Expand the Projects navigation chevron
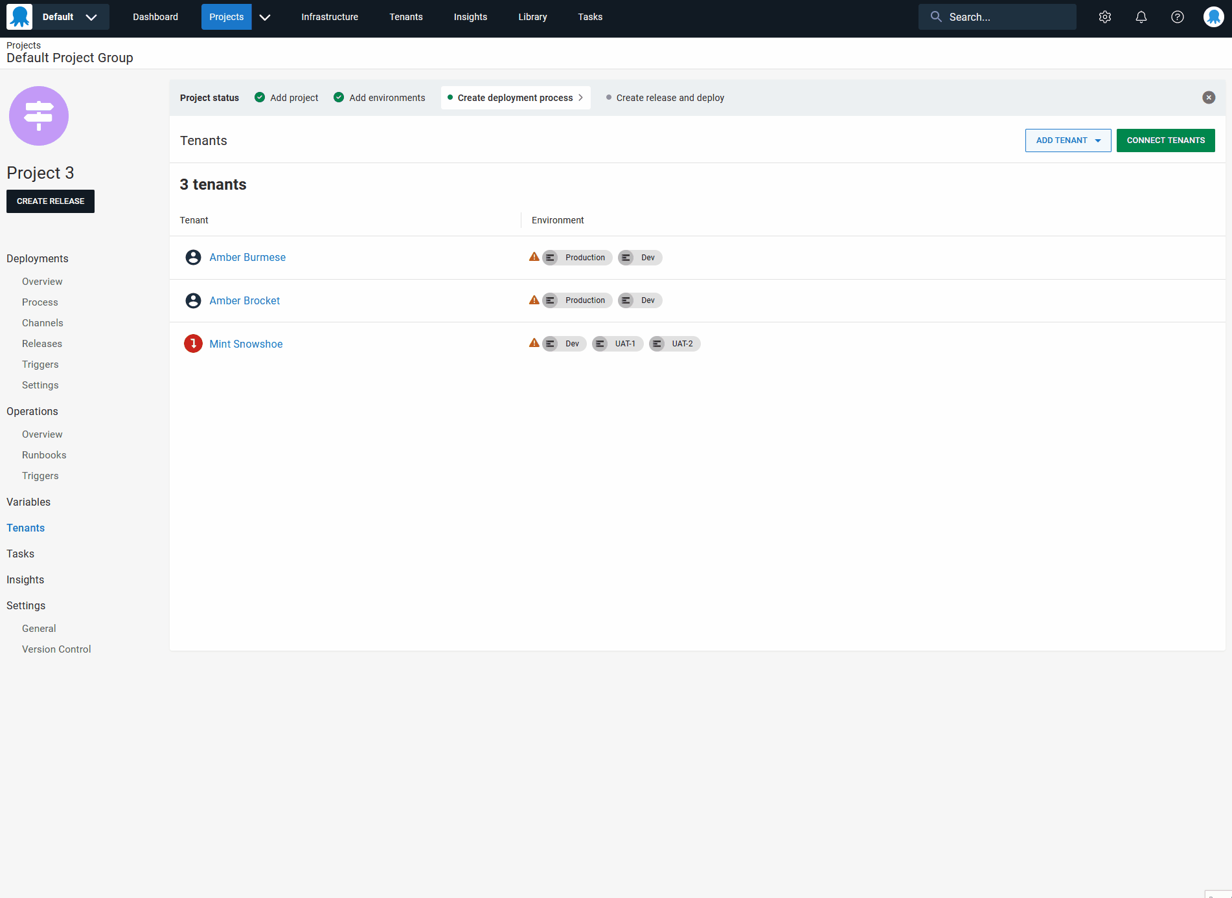Screen dimensions: 1232x898 (264, 17)
